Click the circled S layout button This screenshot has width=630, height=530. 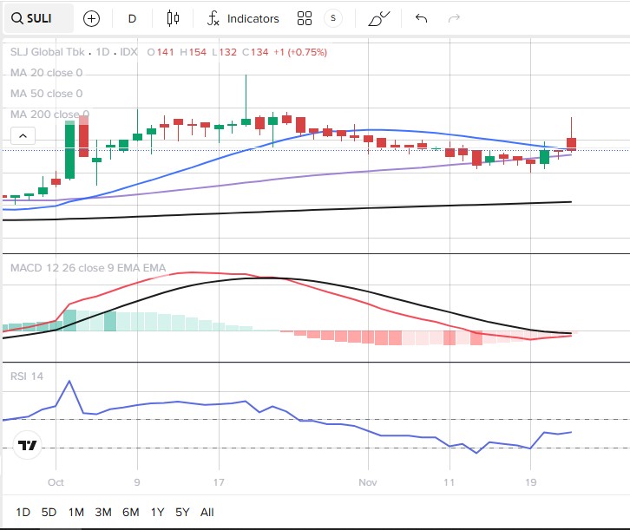332,18
